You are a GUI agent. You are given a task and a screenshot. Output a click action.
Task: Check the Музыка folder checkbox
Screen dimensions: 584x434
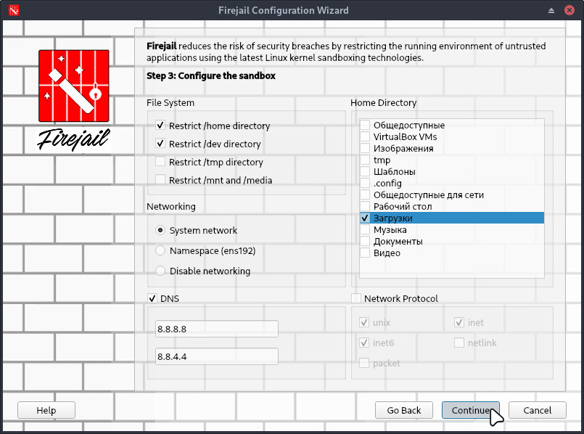click(365, 229)
